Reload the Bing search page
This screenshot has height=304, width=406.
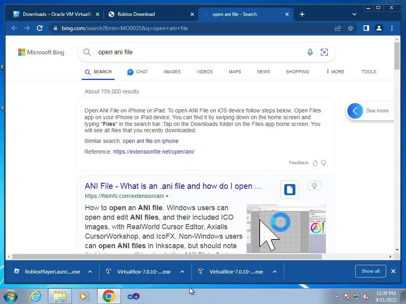(40, 28)
